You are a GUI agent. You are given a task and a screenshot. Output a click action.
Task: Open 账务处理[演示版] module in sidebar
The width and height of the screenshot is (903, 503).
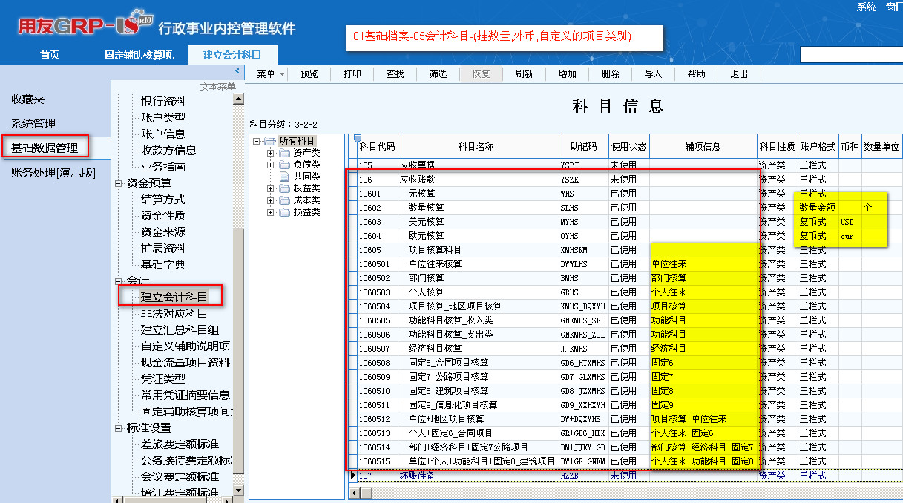(x=53, y=173)
